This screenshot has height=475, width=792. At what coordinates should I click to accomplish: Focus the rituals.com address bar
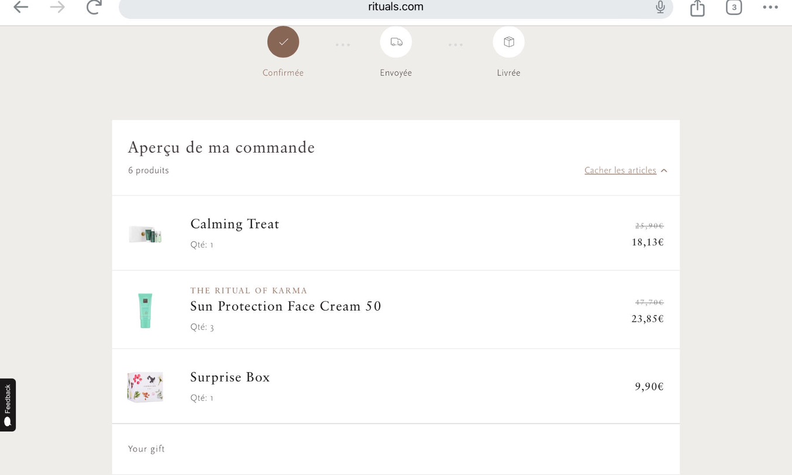(396, 7)
